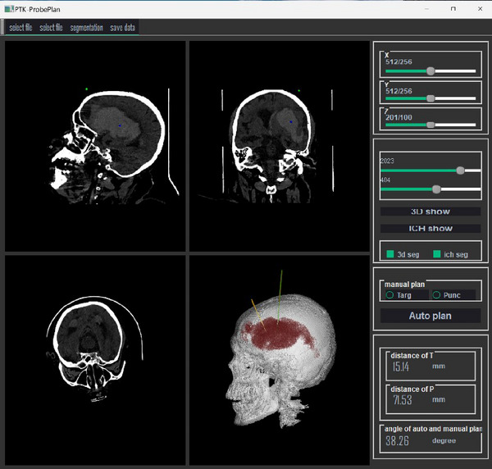Click the 2023 threshold slider handle

tap(460, 171)
